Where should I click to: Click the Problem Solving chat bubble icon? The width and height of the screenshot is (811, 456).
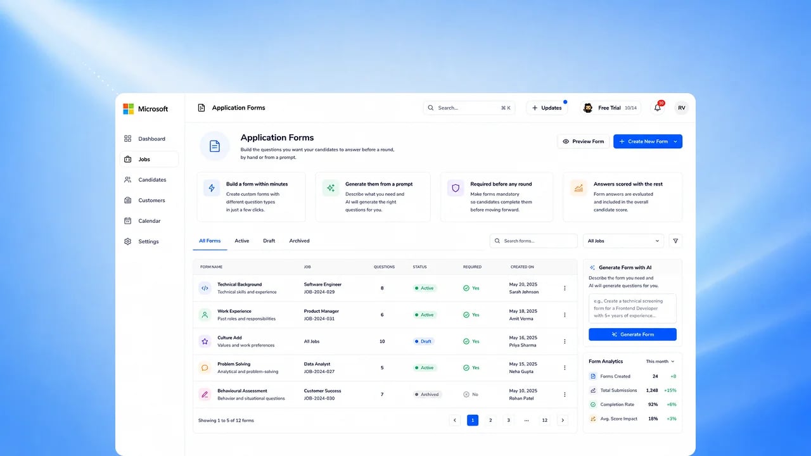(x=205, y=368)
